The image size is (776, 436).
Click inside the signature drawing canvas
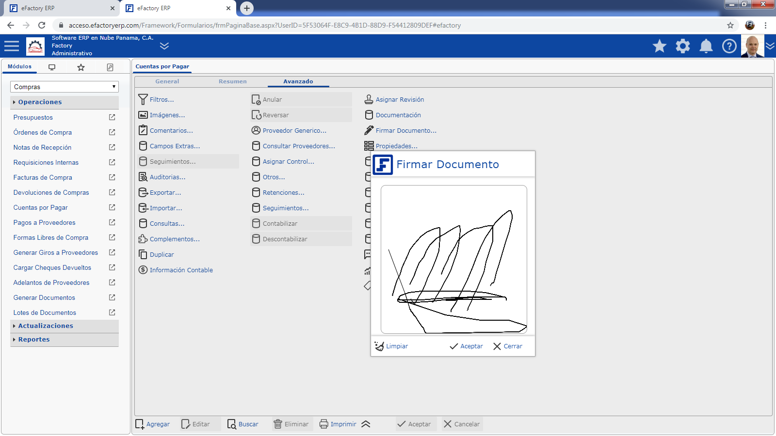coord(454,260)
